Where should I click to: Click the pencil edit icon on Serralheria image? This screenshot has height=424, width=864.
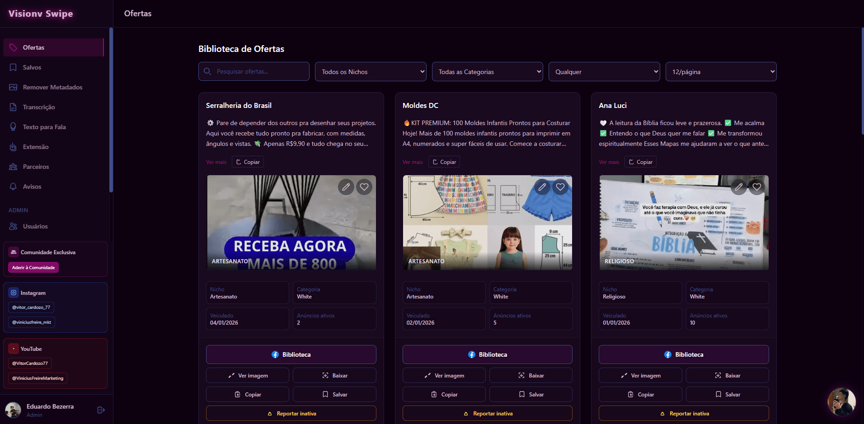coord(346,186)
